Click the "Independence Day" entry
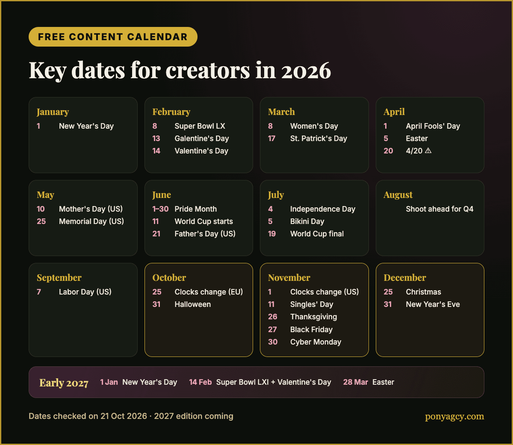 (323, 209)
